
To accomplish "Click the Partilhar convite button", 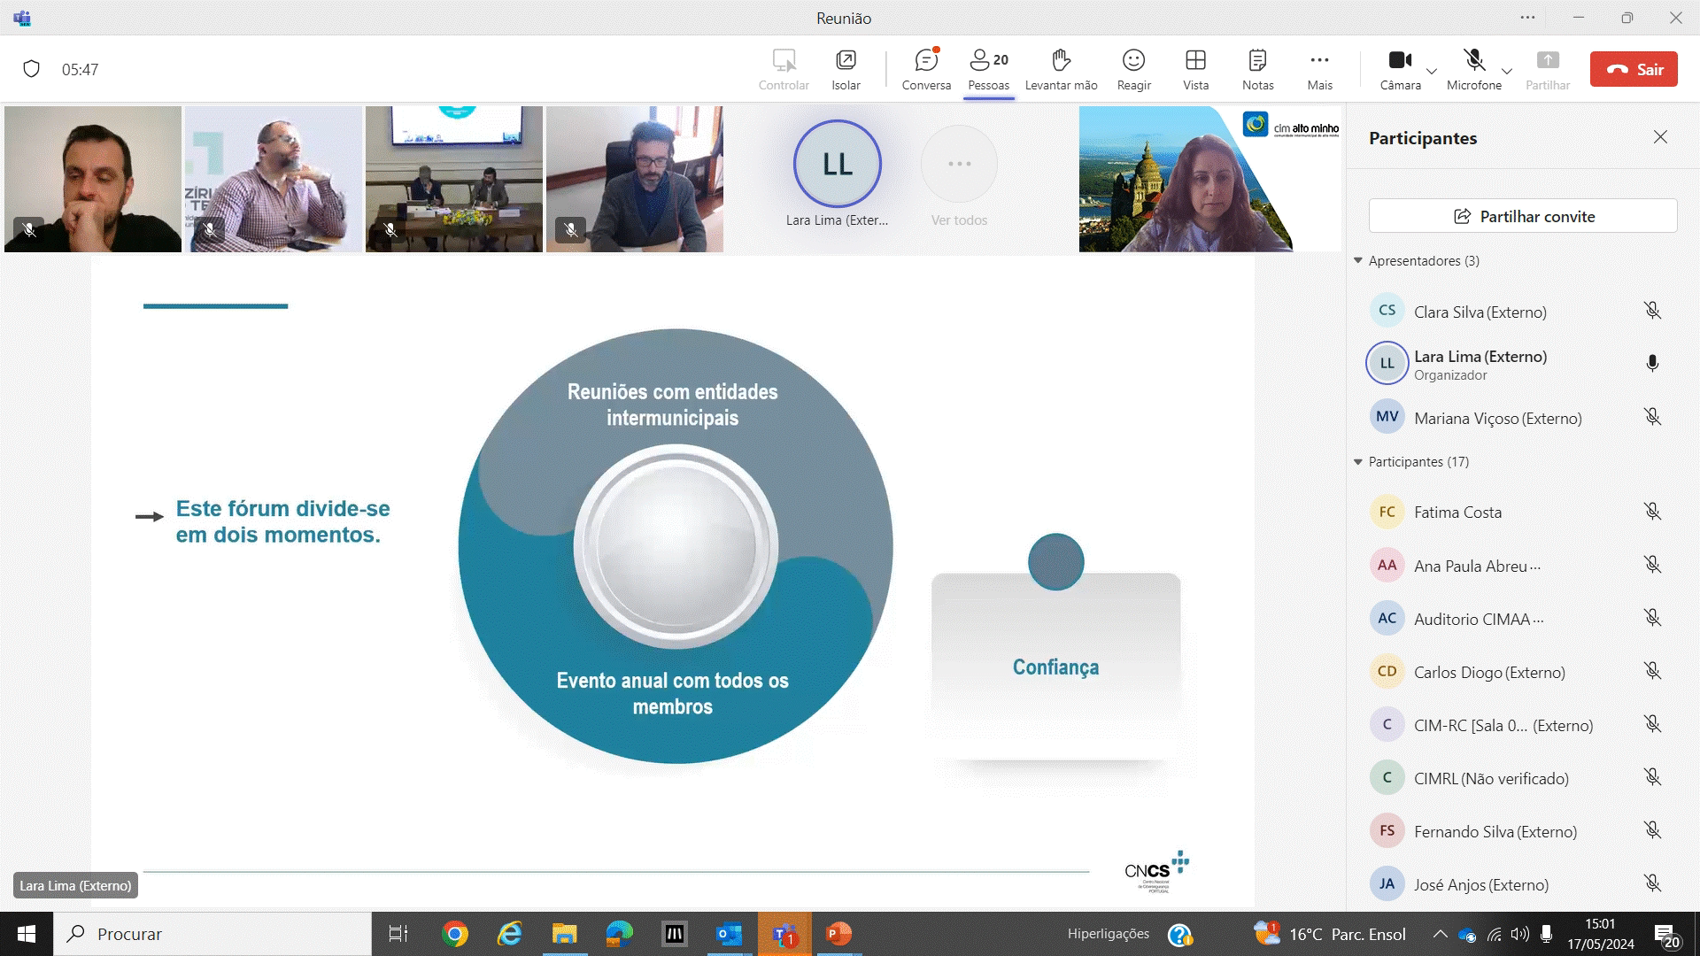I will (1523, 216).
